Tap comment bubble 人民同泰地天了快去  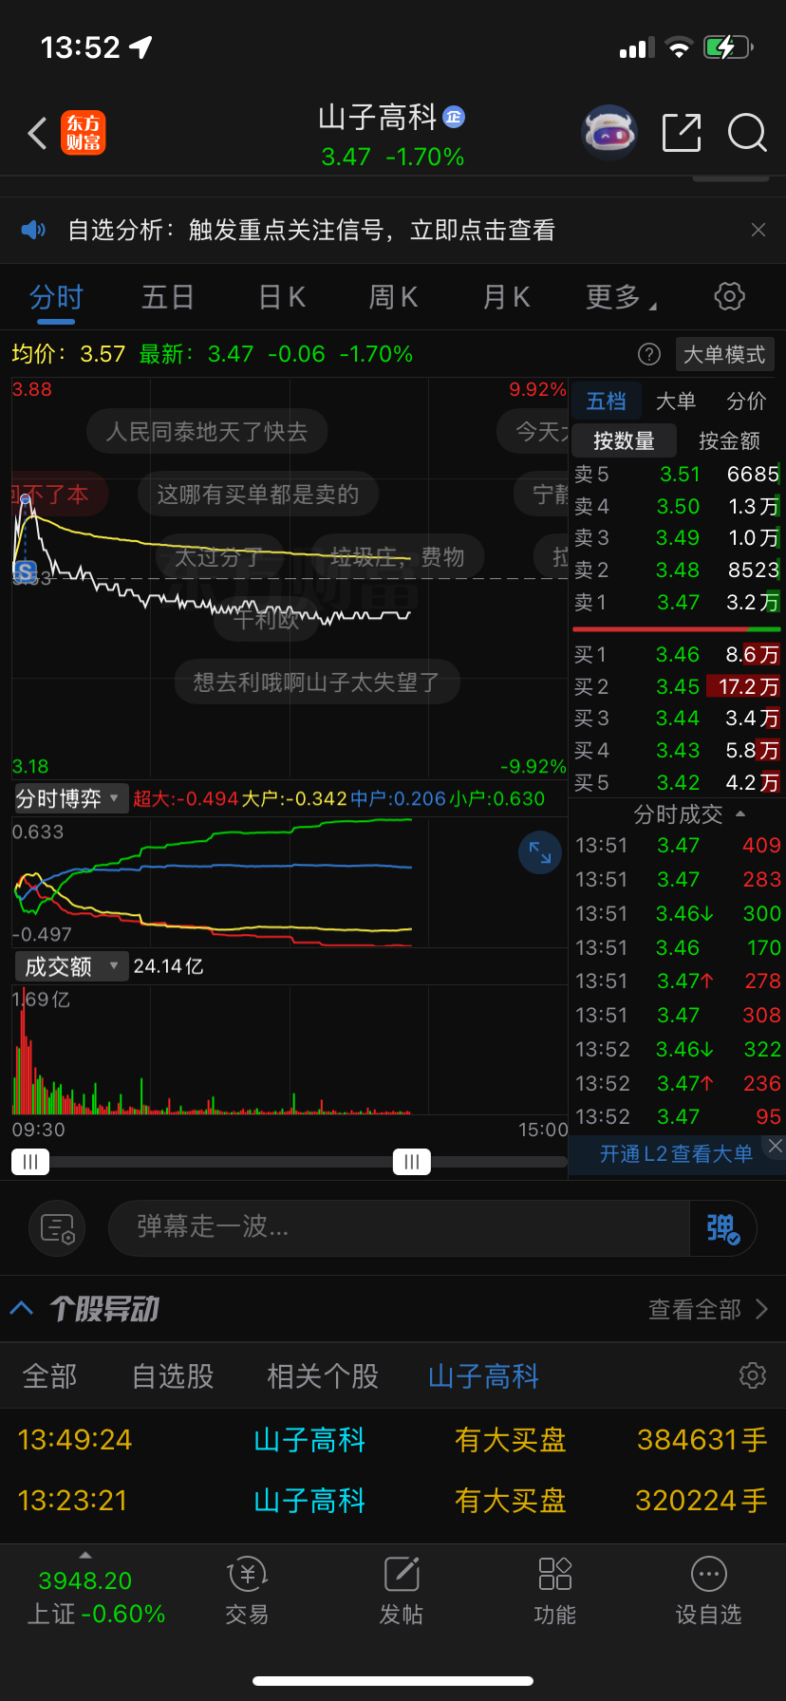click(x=207, y=432)
